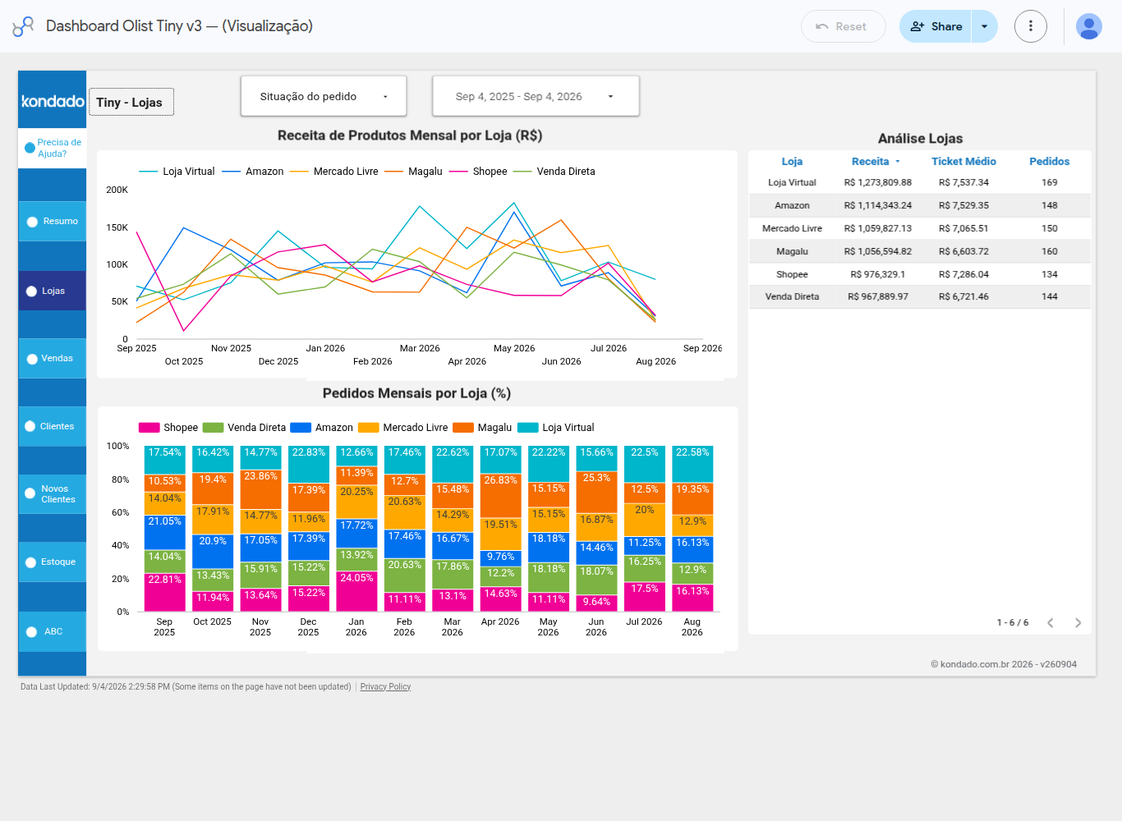This screenshot has width=1122, height=821.
Task: Open the Privacy Policy link
Action: point(385,687)
